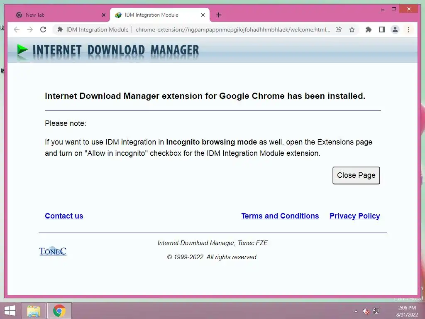Toggle the Chrome side panel

pos(382,29)
